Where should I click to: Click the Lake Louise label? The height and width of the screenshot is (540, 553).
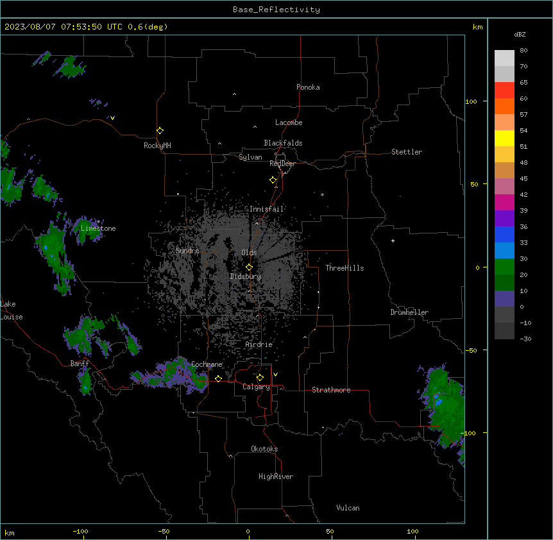click(x=12, y=310)
